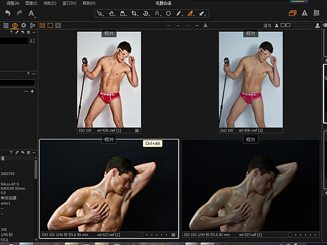Select the eyedropper picker tool
This screenshot has height=245, width=327.
(179, 14)
